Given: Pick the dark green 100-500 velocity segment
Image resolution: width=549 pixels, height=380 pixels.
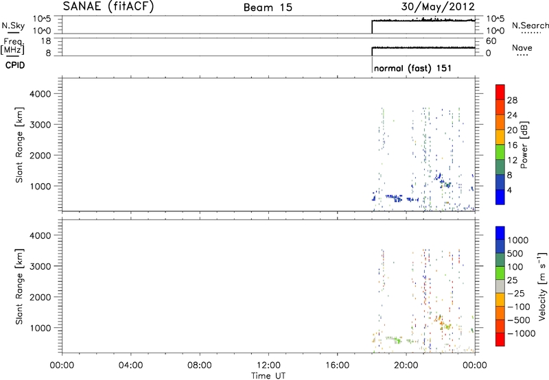Looking at the screenshot, I should [x=500, y=260].
